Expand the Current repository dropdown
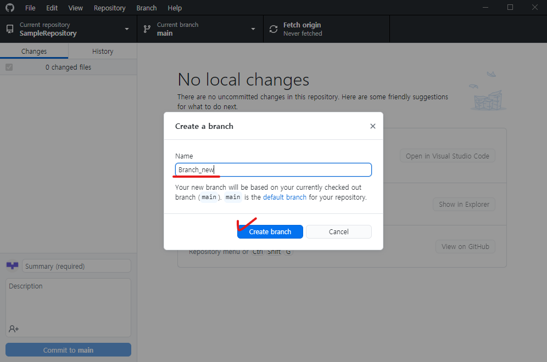 point(68,29)
